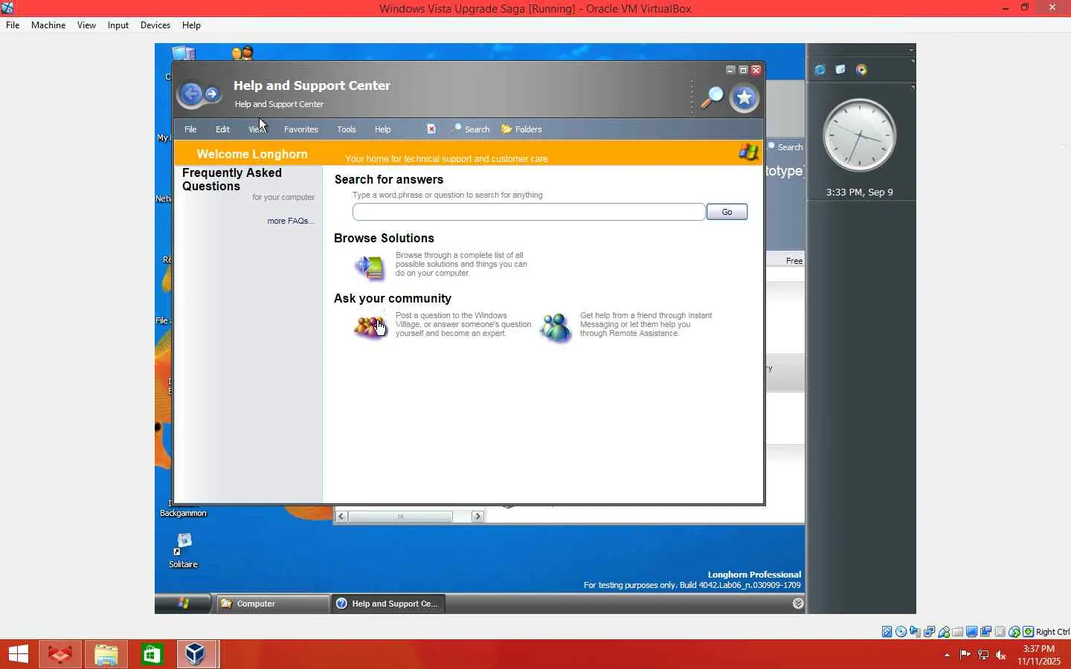Open the more FAQs link
1071x669 pixels.
[x=291, y=221]
